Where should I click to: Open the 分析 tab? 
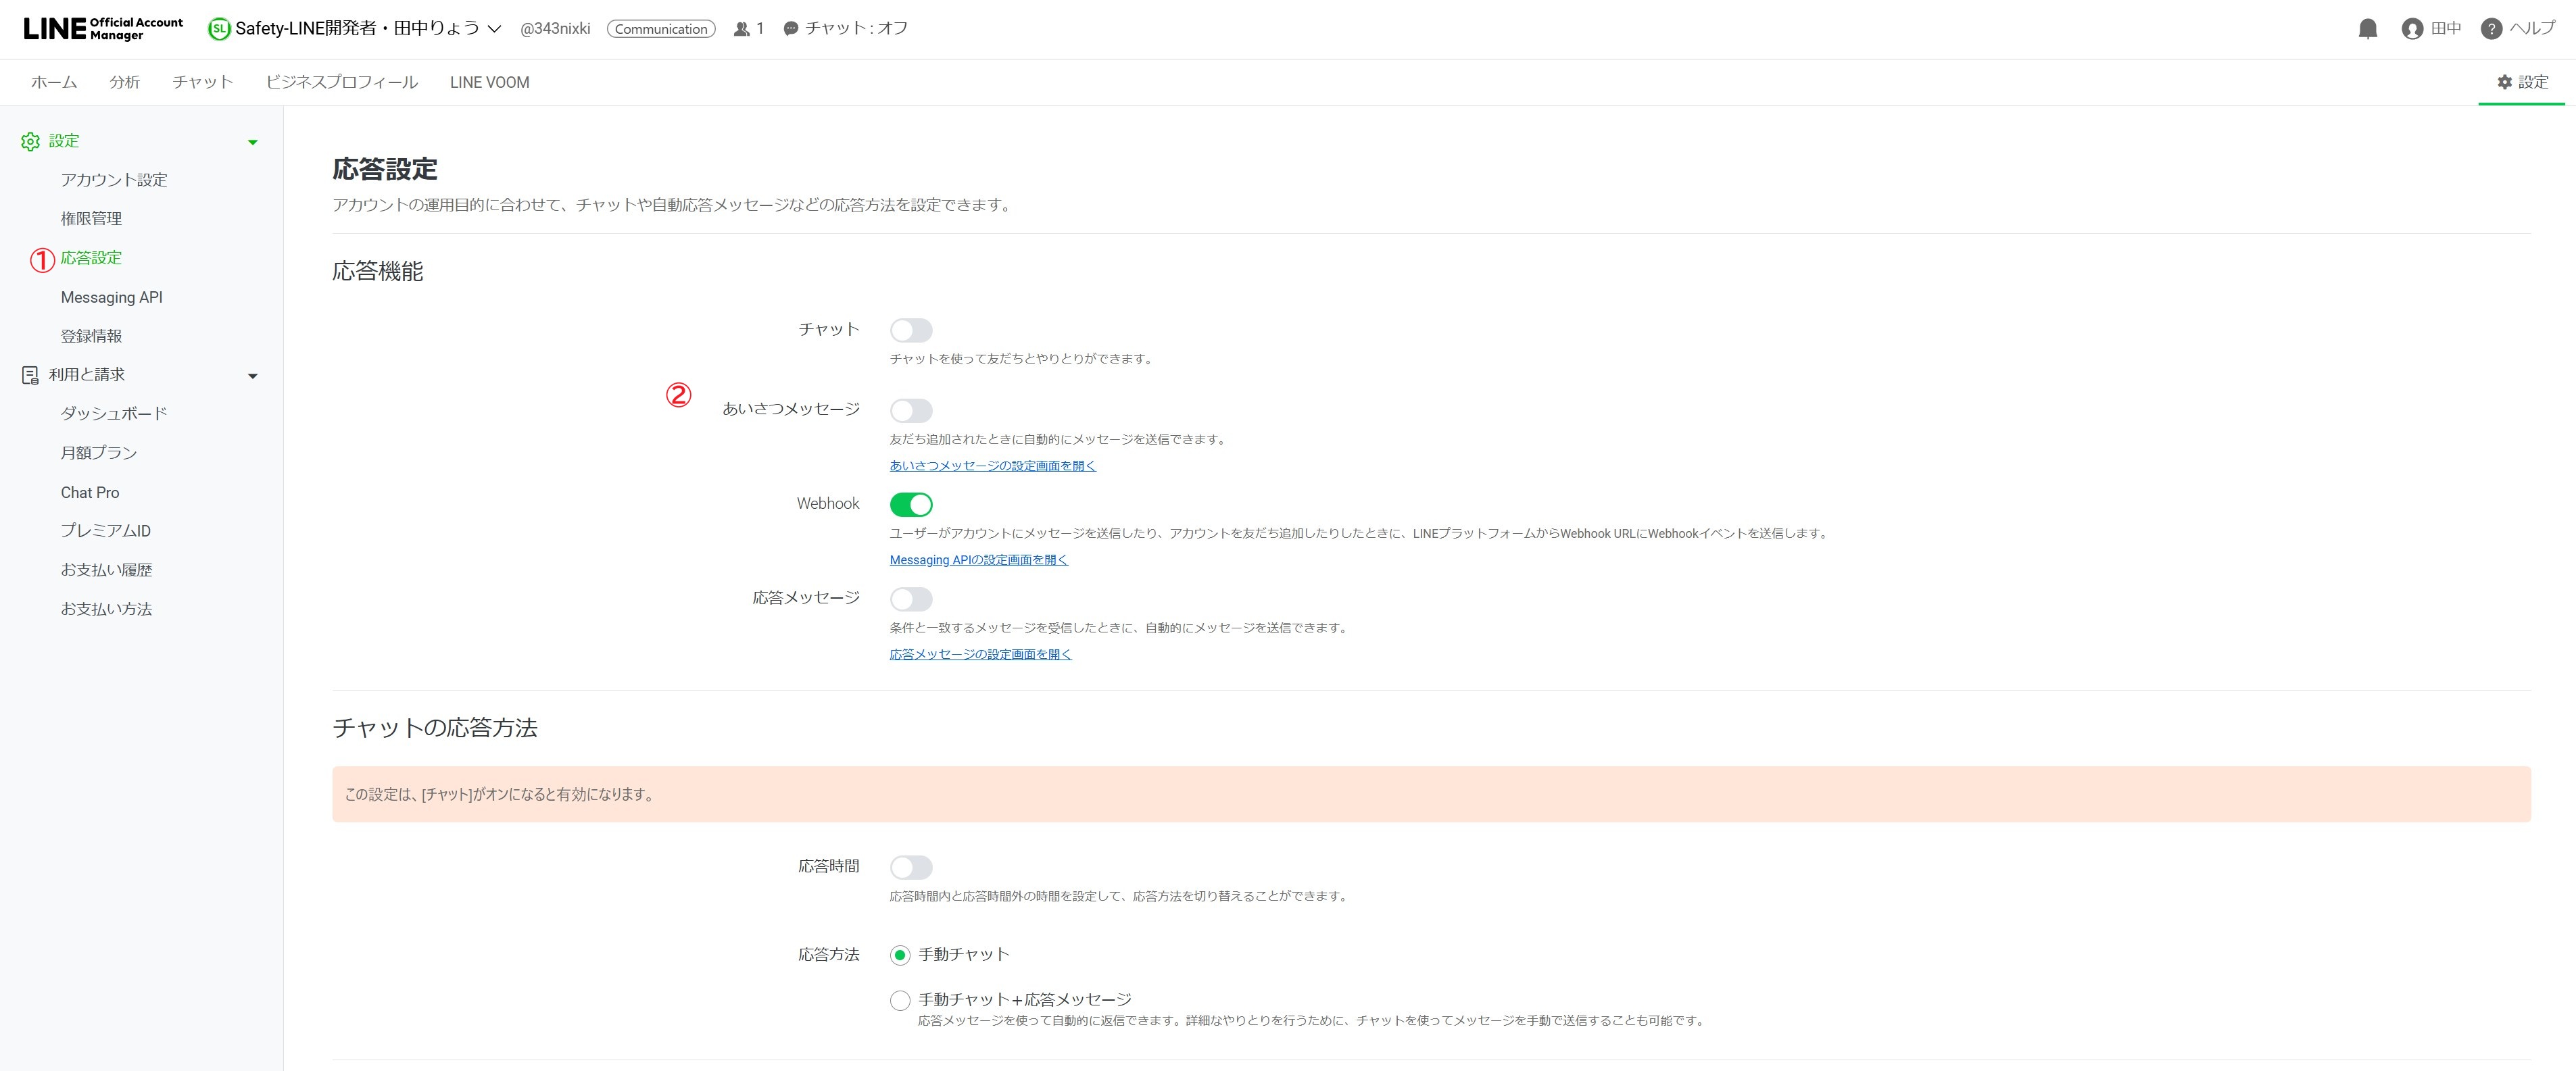[x=125, y=82]
